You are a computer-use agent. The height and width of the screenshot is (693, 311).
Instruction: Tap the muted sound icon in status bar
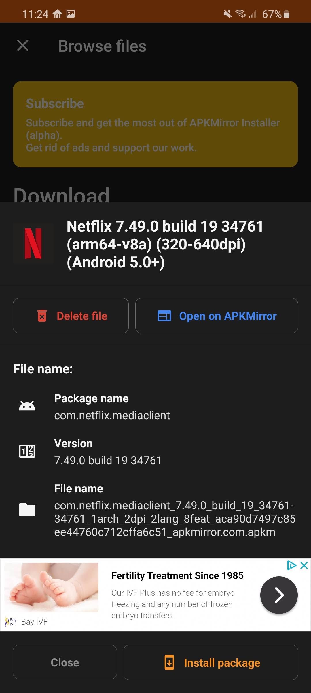[227, 14]
